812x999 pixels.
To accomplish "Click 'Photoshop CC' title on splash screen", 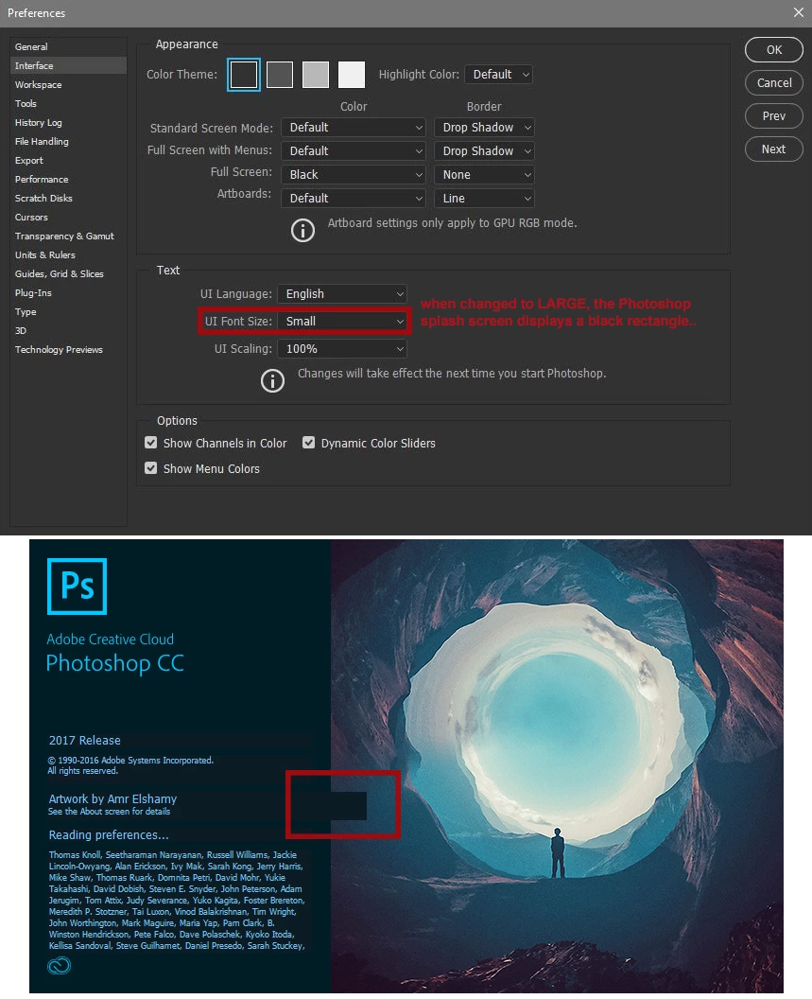I will pos(114,664).
